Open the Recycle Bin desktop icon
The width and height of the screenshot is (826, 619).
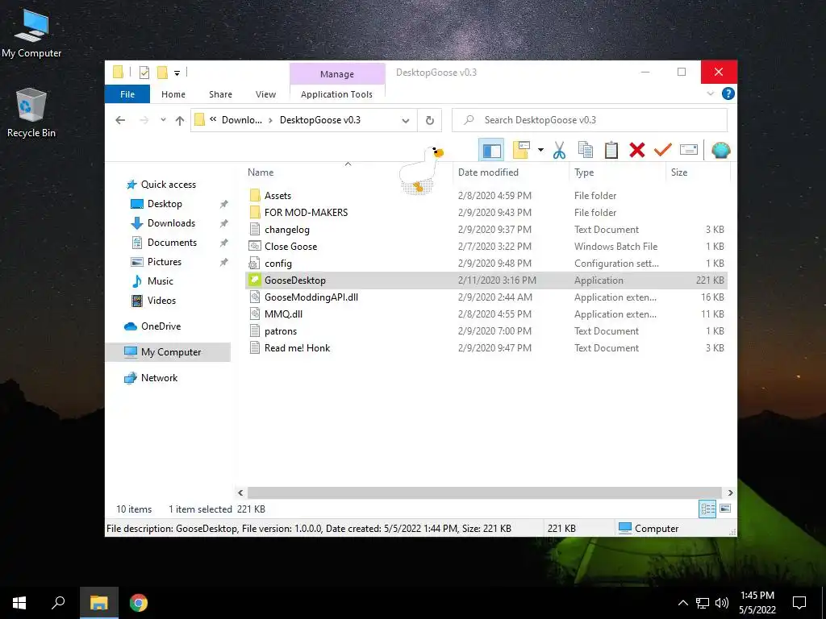(x=31, y=113)
